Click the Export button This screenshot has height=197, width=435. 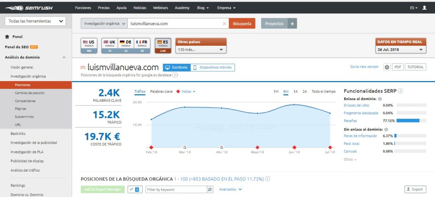415,189
